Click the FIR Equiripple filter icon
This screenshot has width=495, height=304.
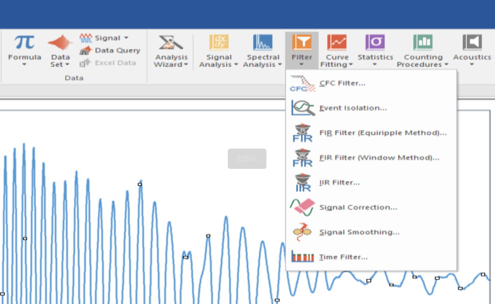(x=303, y=133)
